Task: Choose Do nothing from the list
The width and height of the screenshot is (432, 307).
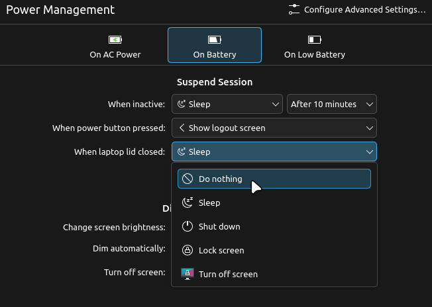Action: 274,179
